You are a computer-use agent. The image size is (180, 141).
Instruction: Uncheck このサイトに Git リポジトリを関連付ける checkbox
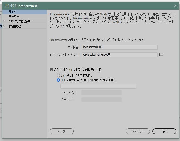(52, 70)
